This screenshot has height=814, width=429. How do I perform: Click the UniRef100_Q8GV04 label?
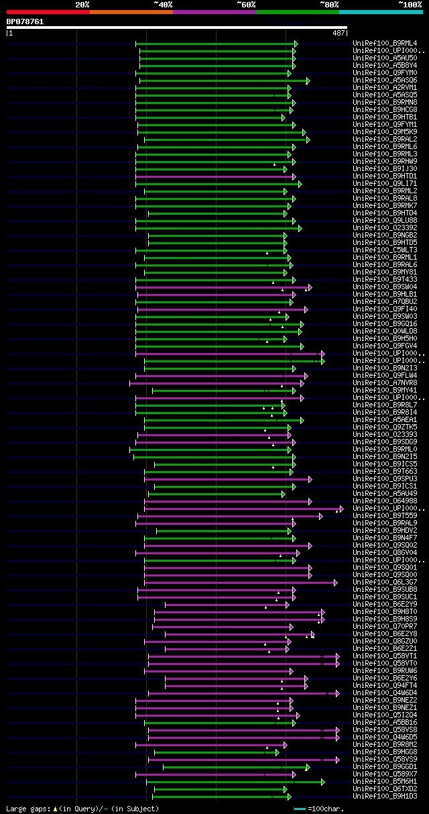click(x=385, y=553)
